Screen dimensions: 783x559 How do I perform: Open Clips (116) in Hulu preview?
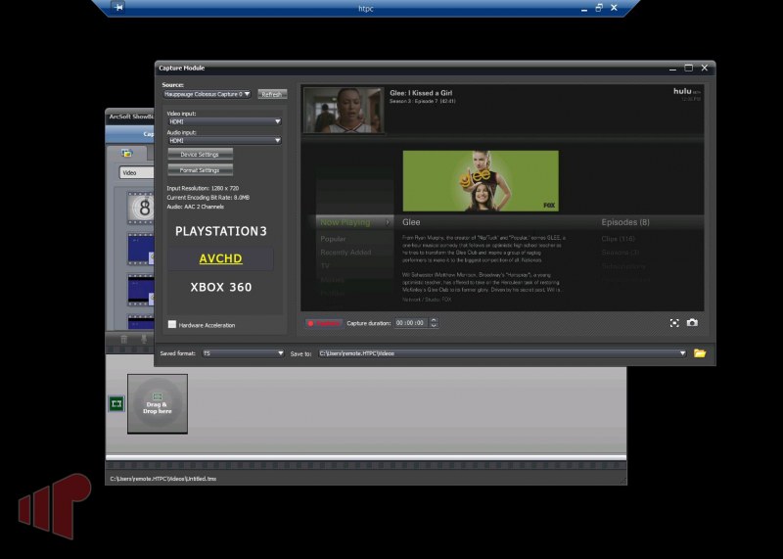(619, 239)
